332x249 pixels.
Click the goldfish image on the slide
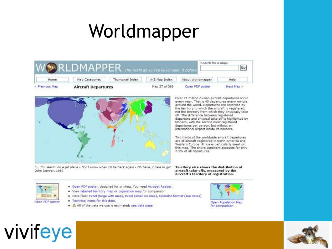click(x=308, y=235)
